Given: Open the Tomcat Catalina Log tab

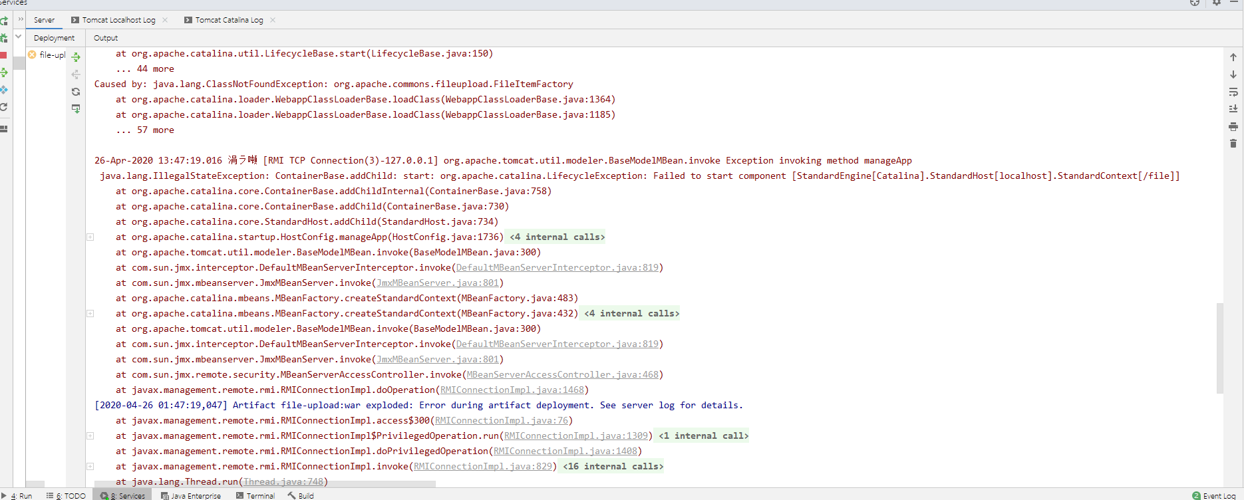Looking at the screenshot, I should point(224,20).
